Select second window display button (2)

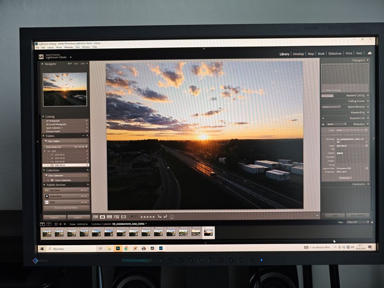pos(49,224)
